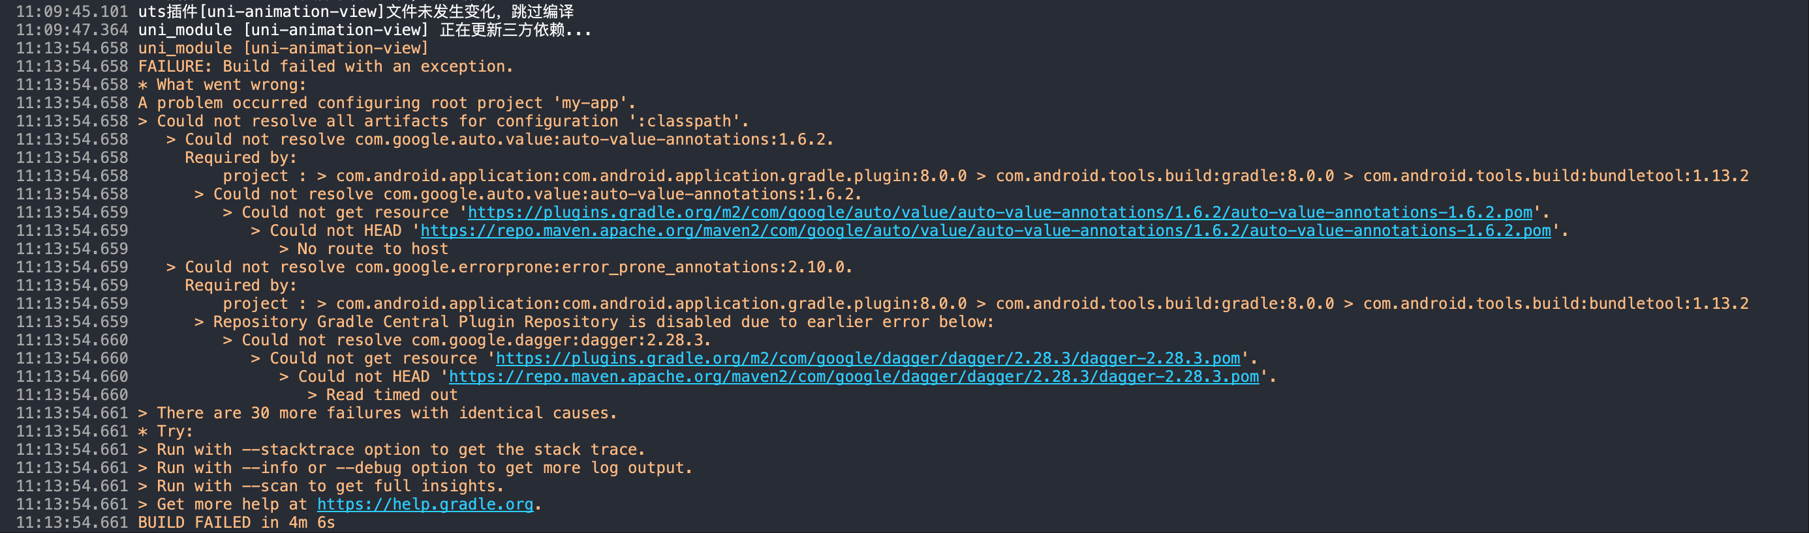Click the line containing '正在更新三方依赖...'
The width and height of the screenshot is (1809, 533).
(364, 30)
